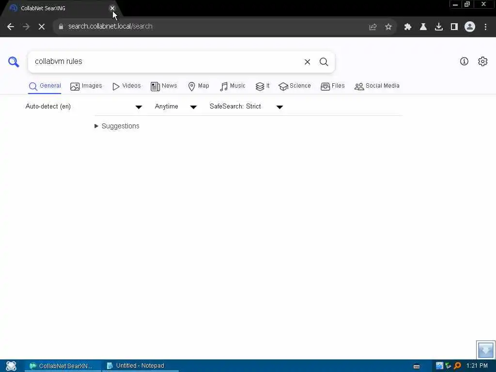
Task: Open the Chrome three-dot menu
Action: 485,27
